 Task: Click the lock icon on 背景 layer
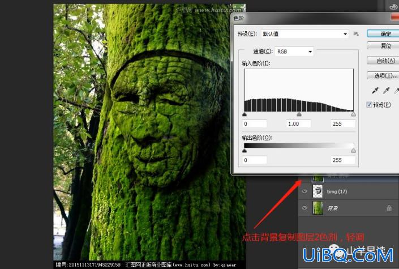pos(389,208)
